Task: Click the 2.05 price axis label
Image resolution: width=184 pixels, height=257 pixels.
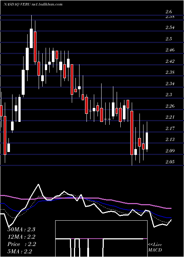Action: coord(170,162)
